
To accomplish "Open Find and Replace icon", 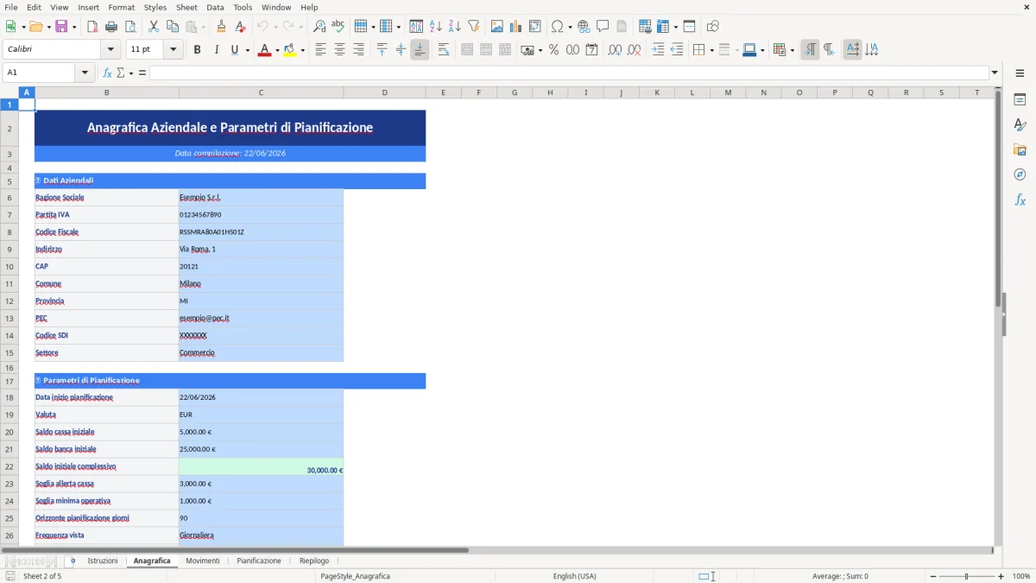I will tap(319, 27).
